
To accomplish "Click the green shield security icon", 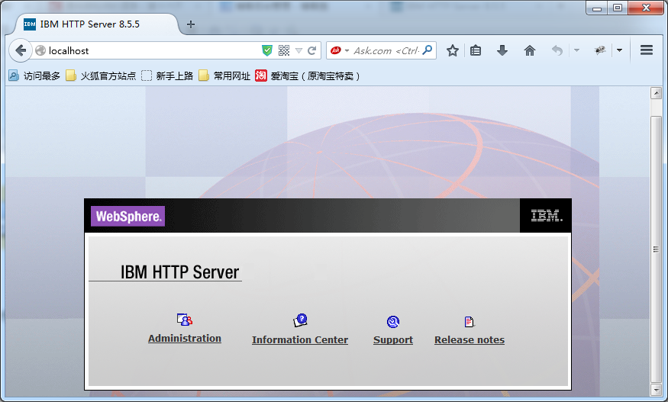I will click(267, 50).
